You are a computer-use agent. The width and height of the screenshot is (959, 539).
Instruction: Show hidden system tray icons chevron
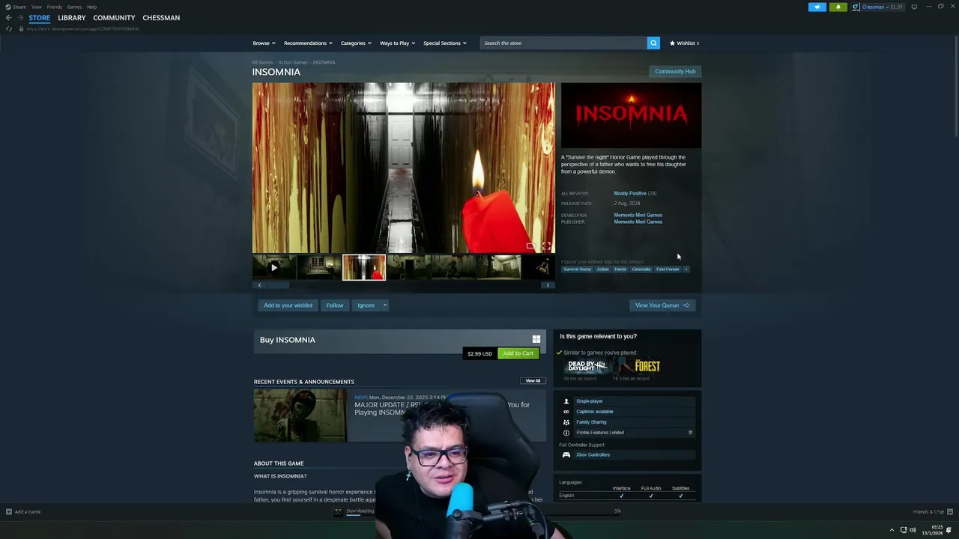point(891,530)
